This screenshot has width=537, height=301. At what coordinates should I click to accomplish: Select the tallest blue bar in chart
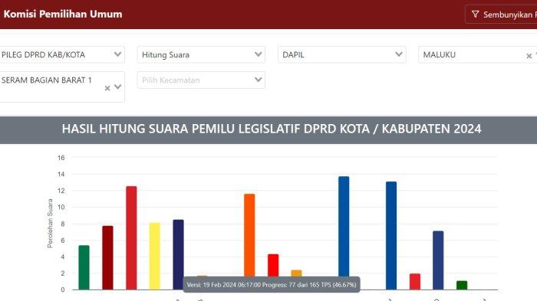(344, 227)
